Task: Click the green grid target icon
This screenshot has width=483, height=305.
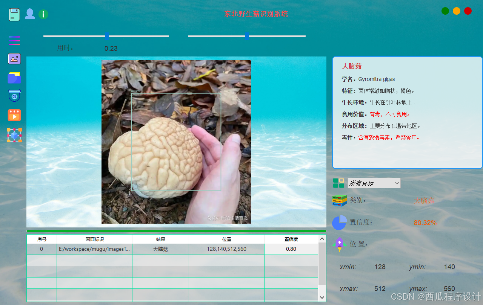Action: [338, 183]
